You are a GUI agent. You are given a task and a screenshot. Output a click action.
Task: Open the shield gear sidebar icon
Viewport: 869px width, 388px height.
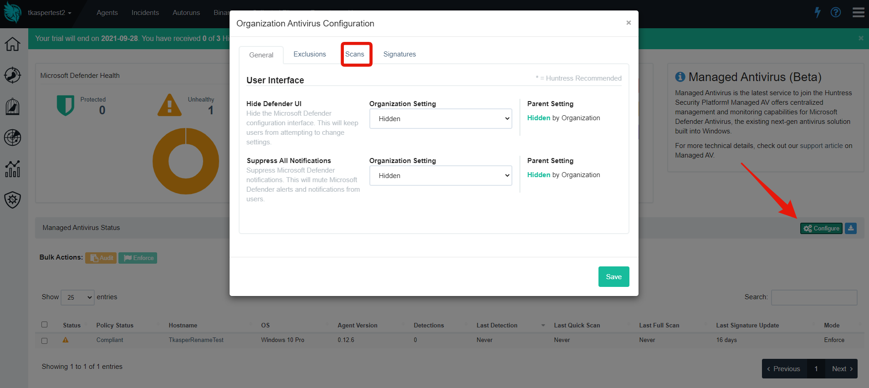click(x=12, y=199)
